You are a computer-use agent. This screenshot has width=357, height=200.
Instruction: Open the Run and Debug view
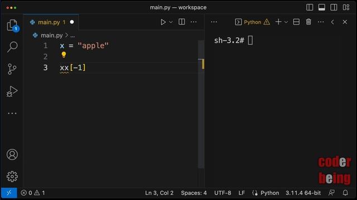click(12, 91)
